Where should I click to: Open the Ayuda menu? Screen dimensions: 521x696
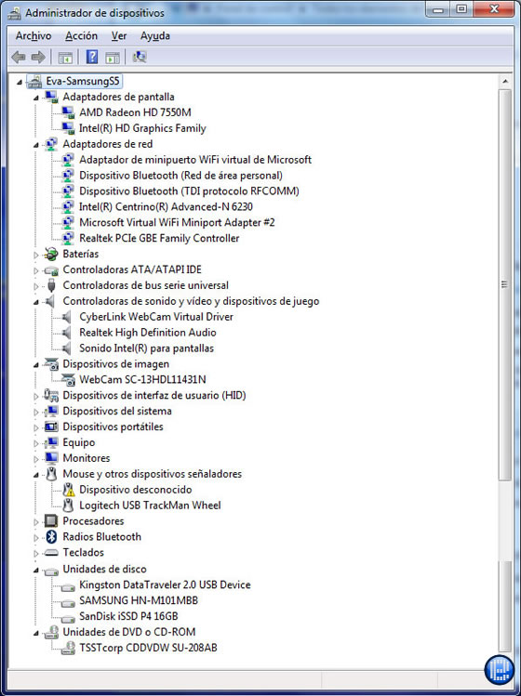coord(155,36)
